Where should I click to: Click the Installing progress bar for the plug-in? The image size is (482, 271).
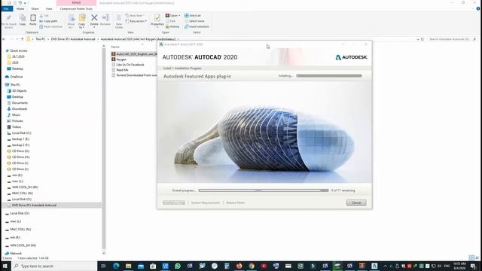coord(329,75)
